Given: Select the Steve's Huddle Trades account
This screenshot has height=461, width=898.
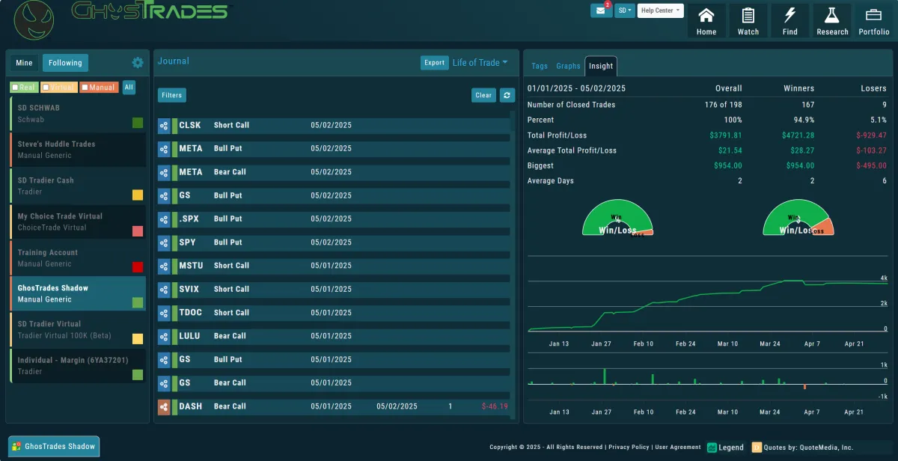Looking at the screenshot, I should (x=78, y=150).
